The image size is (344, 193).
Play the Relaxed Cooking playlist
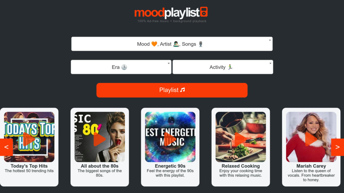(x=241, y=139)
